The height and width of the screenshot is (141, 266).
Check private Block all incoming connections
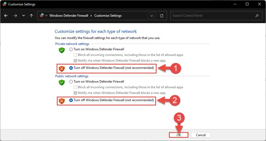(75, 55)
